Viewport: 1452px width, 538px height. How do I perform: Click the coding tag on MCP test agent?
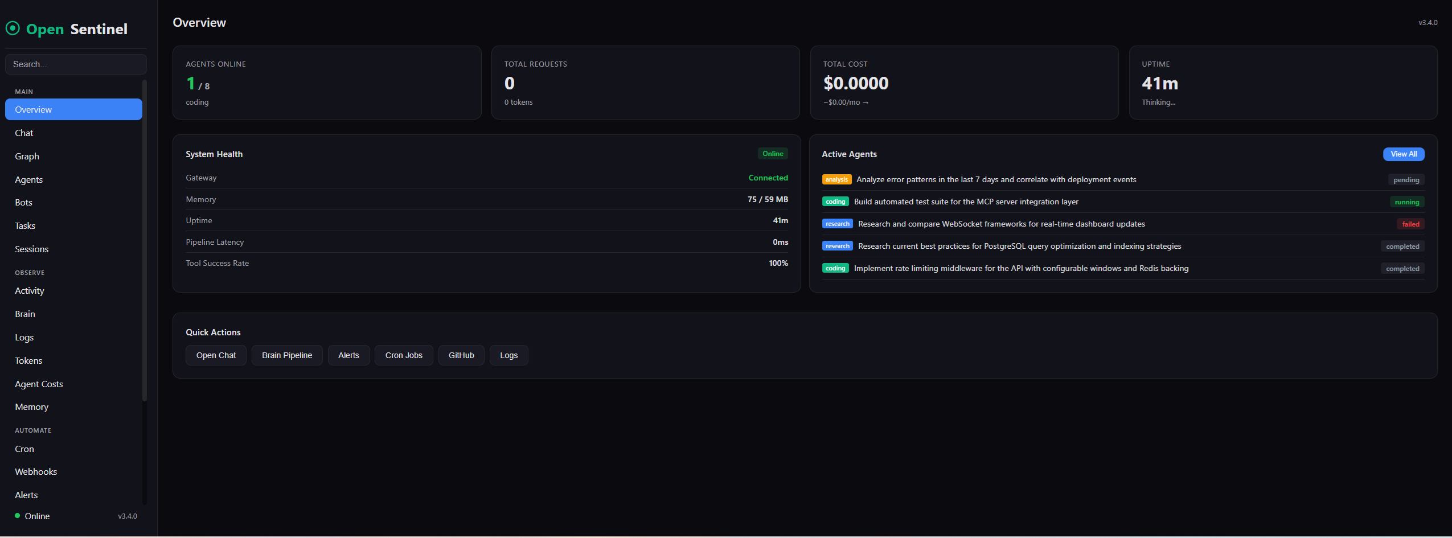coord(835,202)
